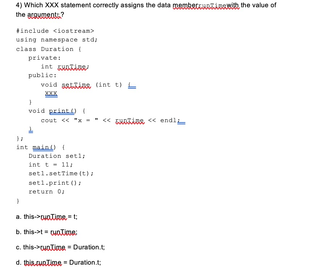Click the void print() { line
Viewport: 317px width, 277px height.
pos(57,111)
